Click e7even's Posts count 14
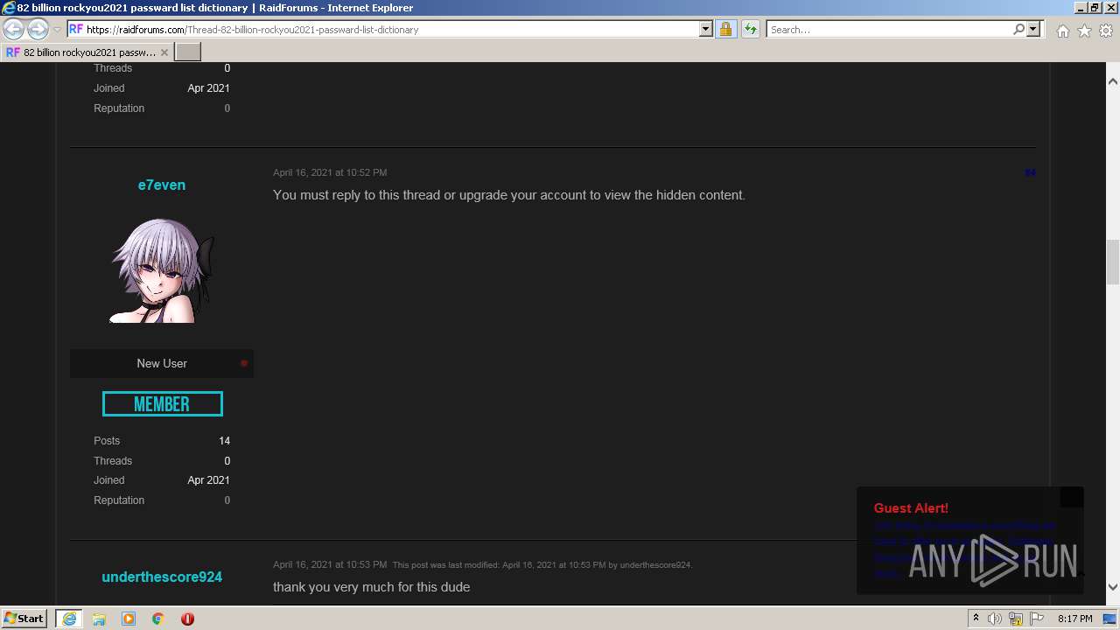The width and height of the screenshot is (1120, 630). point(225,441)
